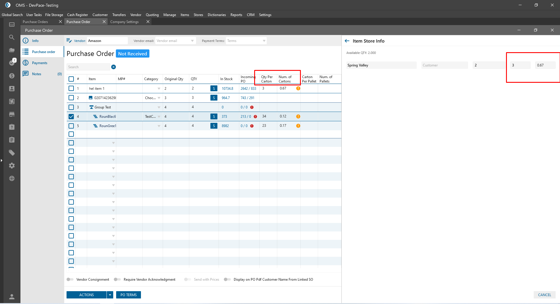Screen dimensions: 560x304
Task: Click the search magnifier in left sidebar
Action: pos(12,37)
